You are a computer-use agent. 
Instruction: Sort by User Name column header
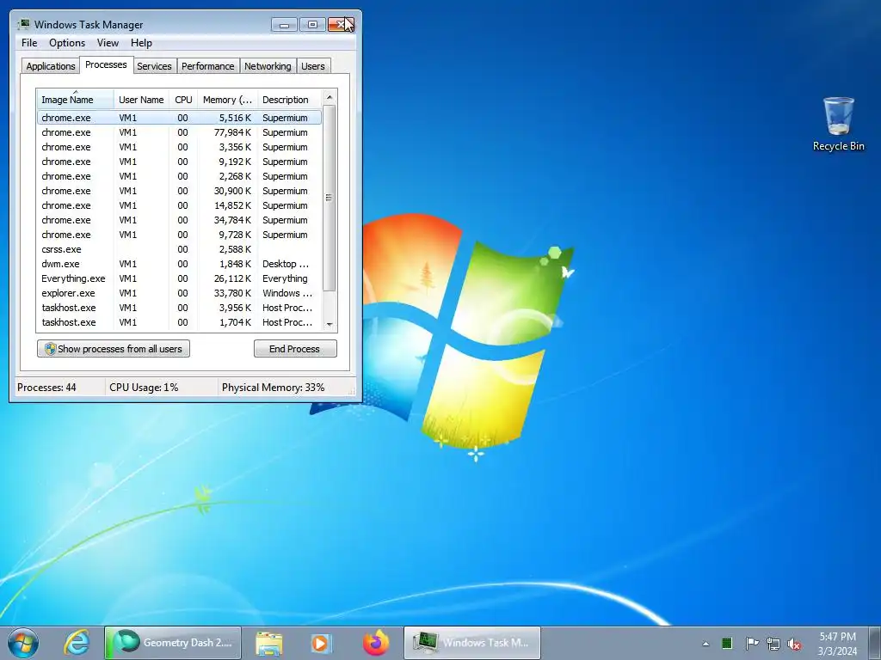tap(141, 100)
